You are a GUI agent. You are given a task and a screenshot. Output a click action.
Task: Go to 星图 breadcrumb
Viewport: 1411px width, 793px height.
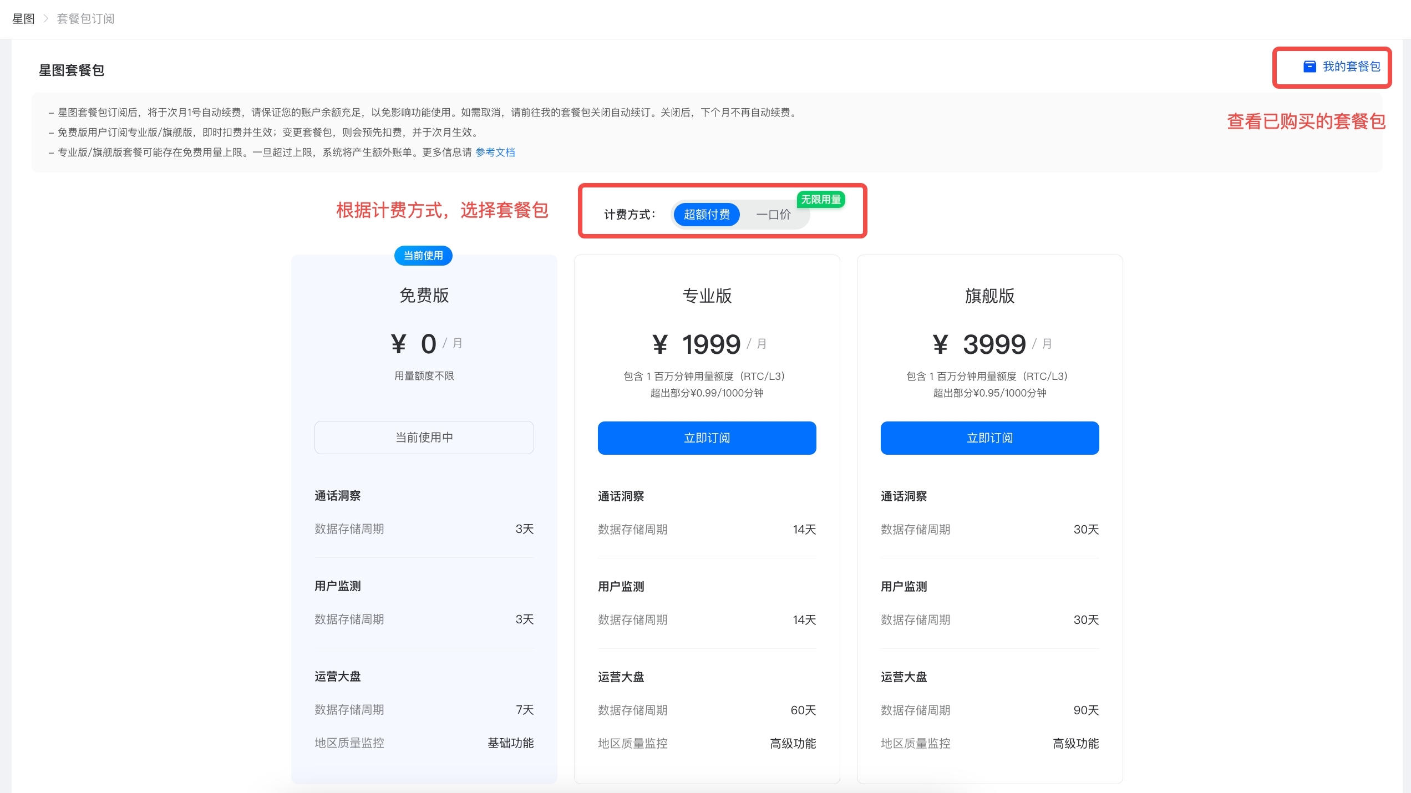pyautogui.click(x=23, y=19)
